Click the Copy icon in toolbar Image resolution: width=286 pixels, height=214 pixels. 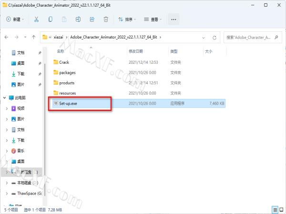(51, 19)
